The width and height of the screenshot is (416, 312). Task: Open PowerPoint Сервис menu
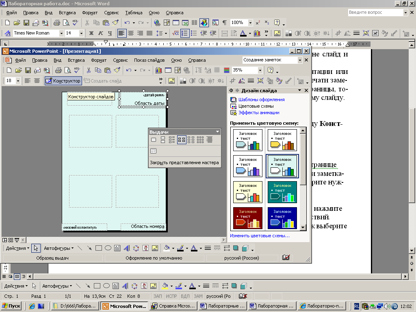coord(120,60)
